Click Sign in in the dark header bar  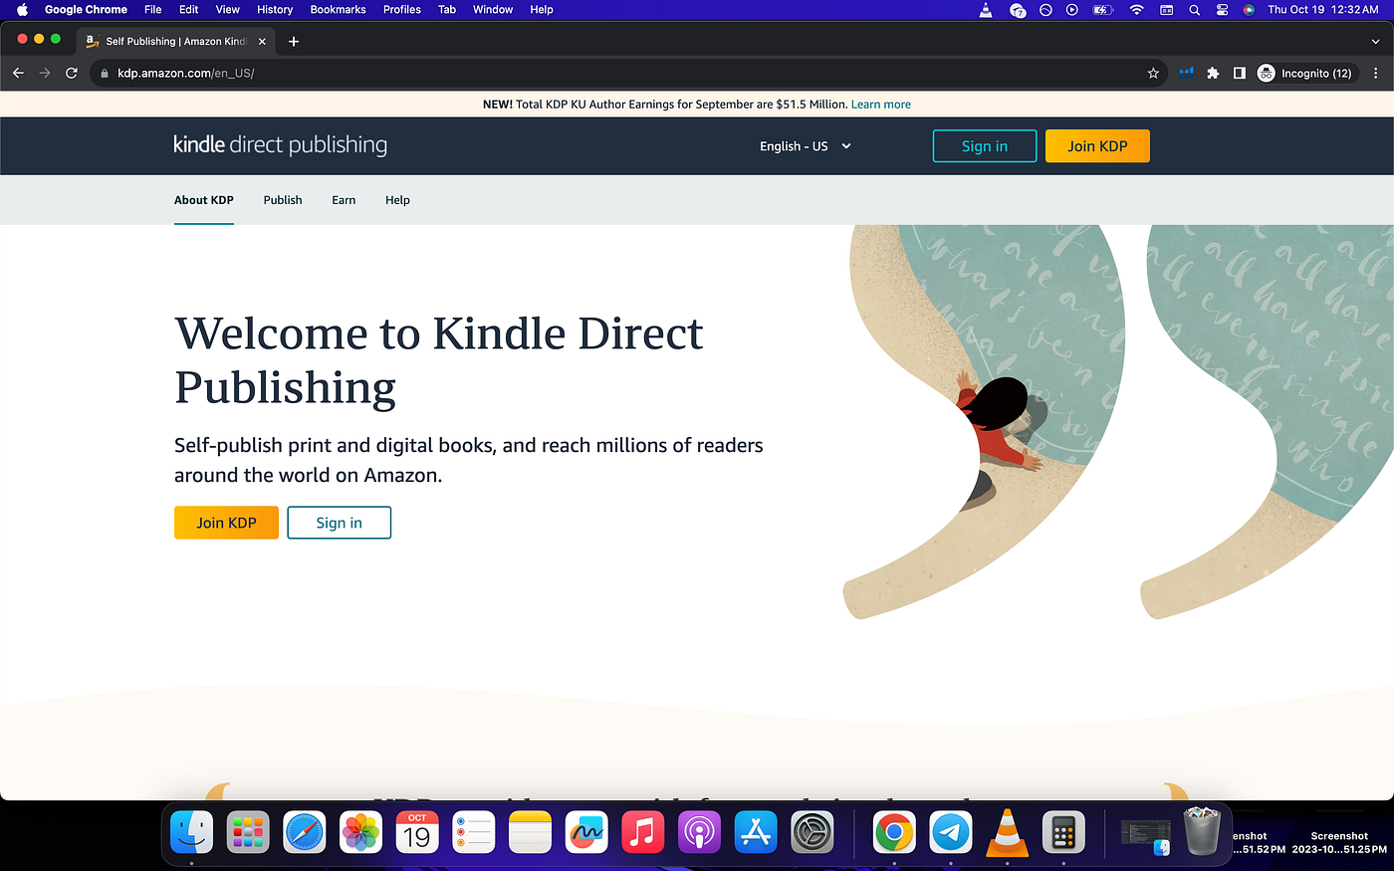click(x=985, y=146)
